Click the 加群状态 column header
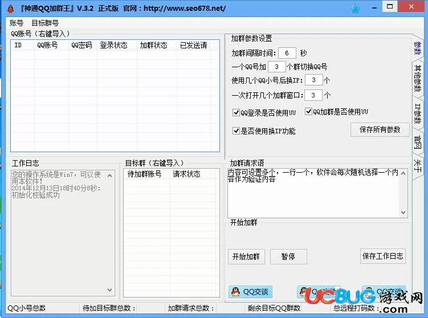The height and width of the screenshot is (318, 428). coord(157,45)
